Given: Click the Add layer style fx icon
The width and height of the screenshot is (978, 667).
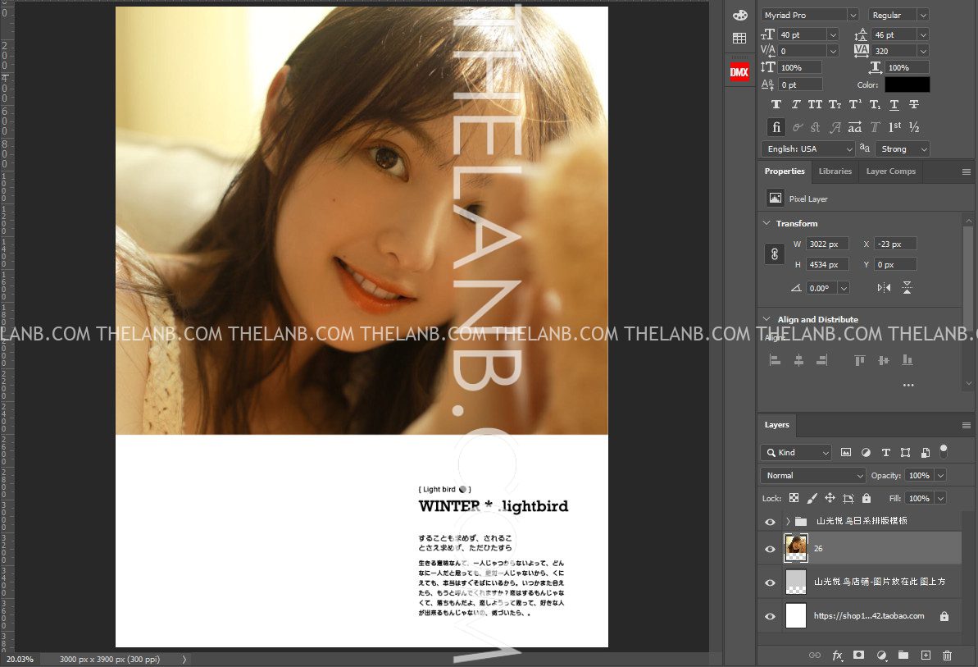Looking at the screenshot, I should [837, 656].
